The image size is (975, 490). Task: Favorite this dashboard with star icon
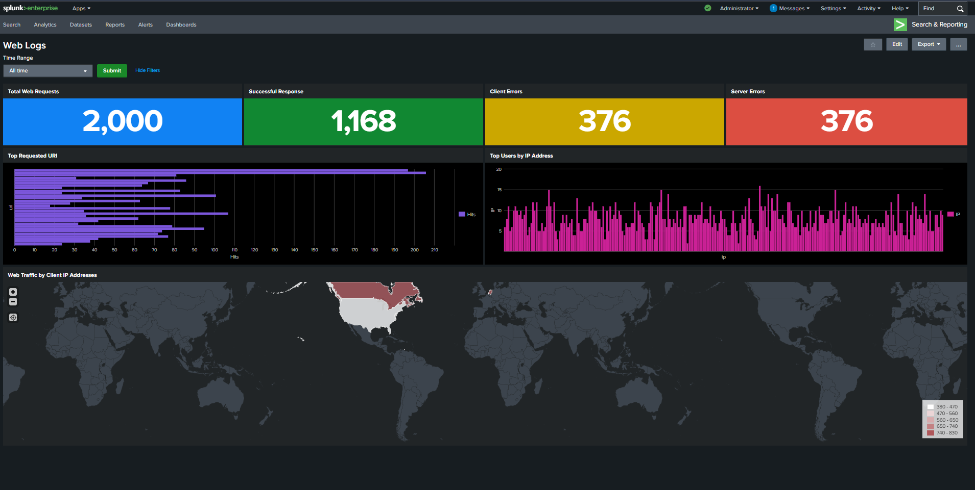pyautogui.click(x=873, y=45)
